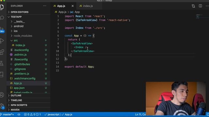Expand the NPM Scripts section
This screenshot has height=117, width=209.
28,105
